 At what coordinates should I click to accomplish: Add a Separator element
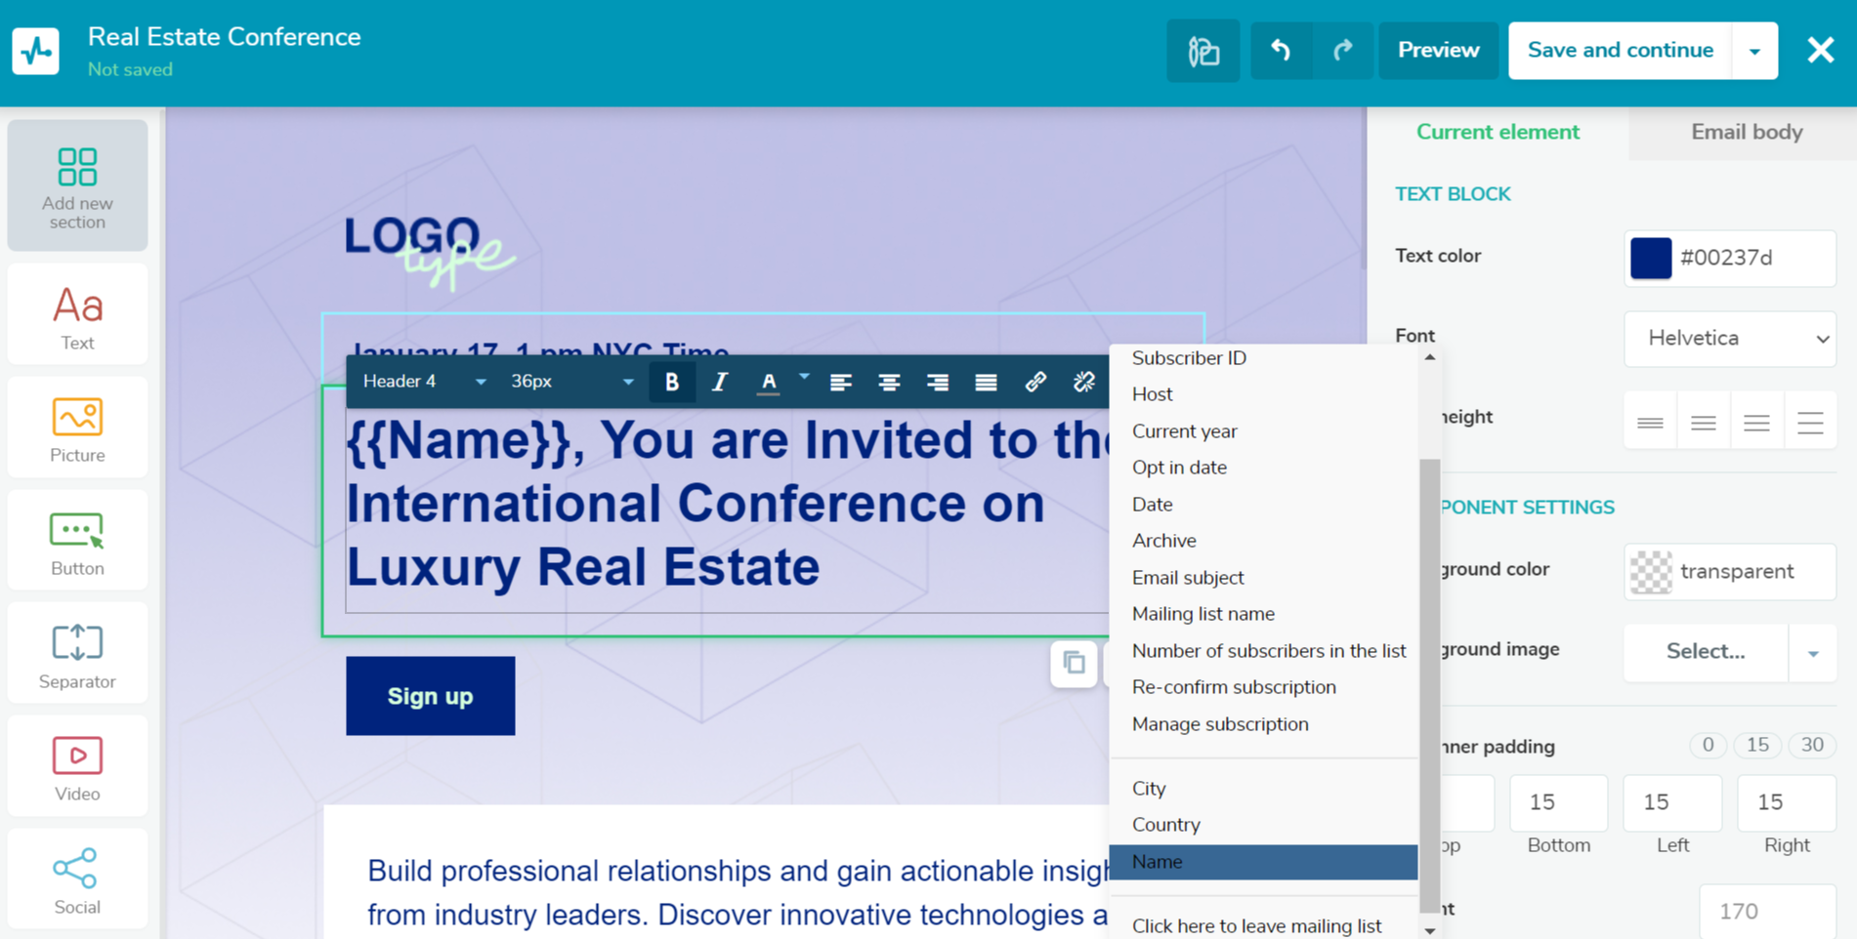(77, 652)
